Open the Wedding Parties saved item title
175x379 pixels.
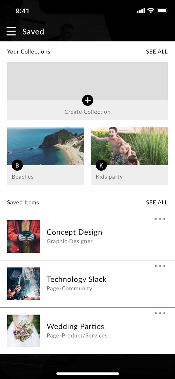(75, 326)
